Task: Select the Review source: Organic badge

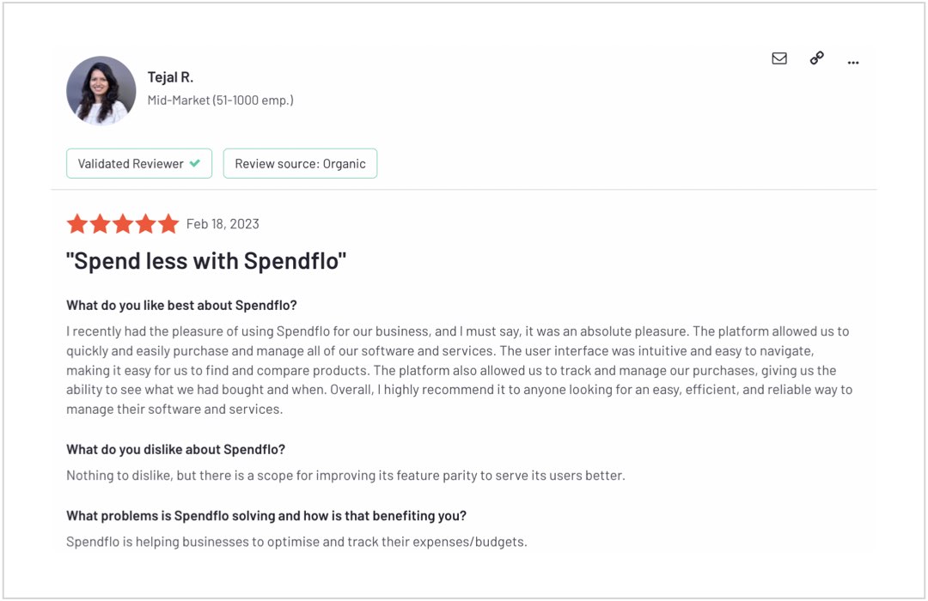Action: (300, 163)
